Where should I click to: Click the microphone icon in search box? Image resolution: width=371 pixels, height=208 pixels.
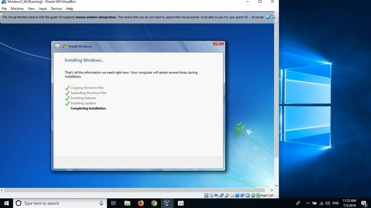point(101,203)
